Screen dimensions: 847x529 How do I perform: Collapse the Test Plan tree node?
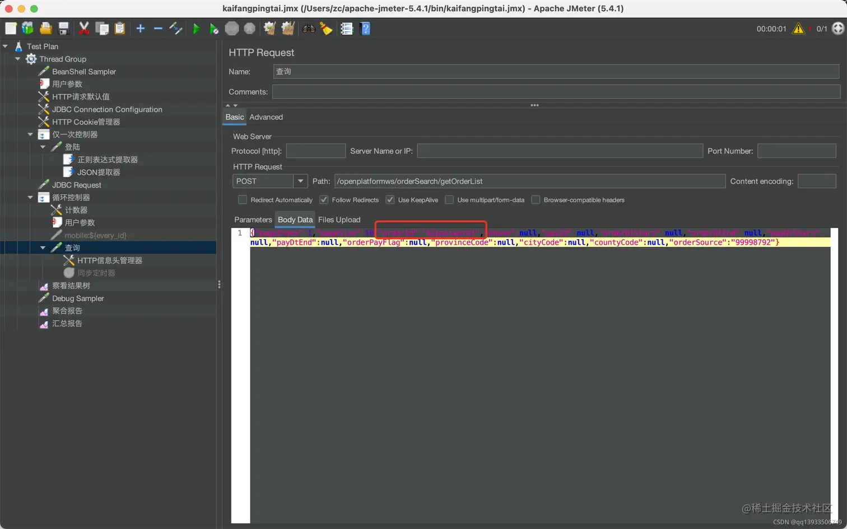pyautogui.click(x=6, y=46)
